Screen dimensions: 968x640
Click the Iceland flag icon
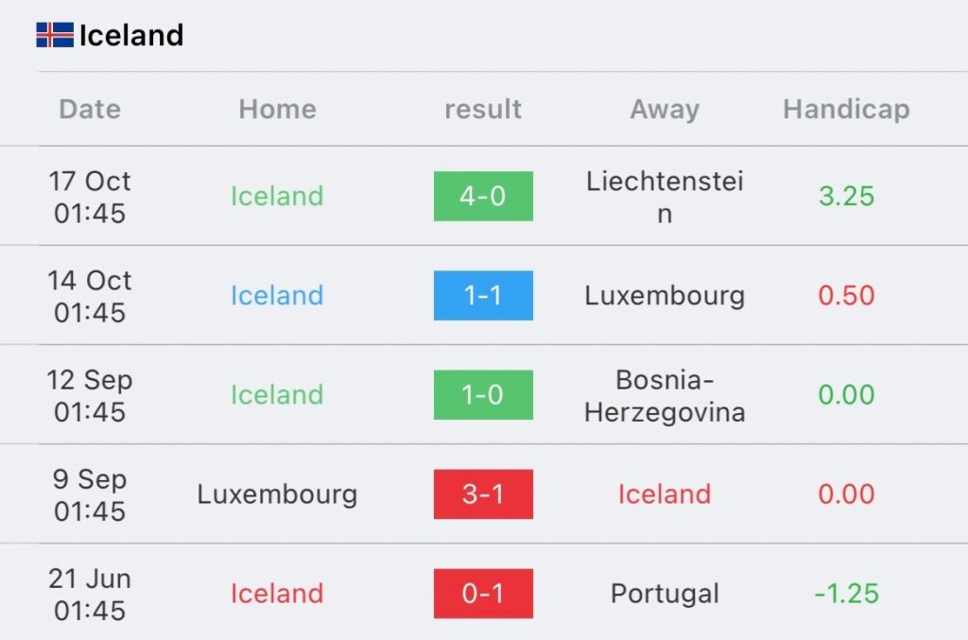click(55, 36)
